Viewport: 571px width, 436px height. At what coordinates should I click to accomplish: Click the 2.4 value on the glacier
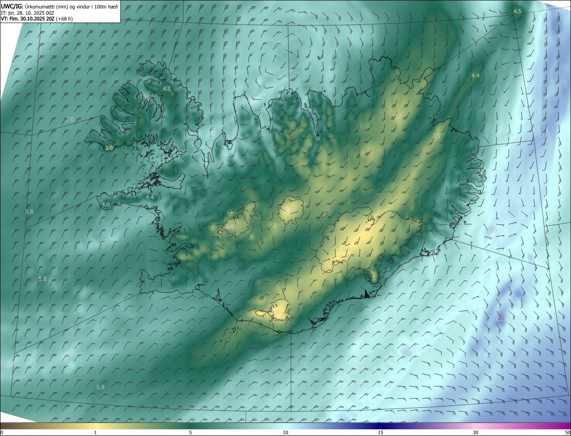(229, 227)
